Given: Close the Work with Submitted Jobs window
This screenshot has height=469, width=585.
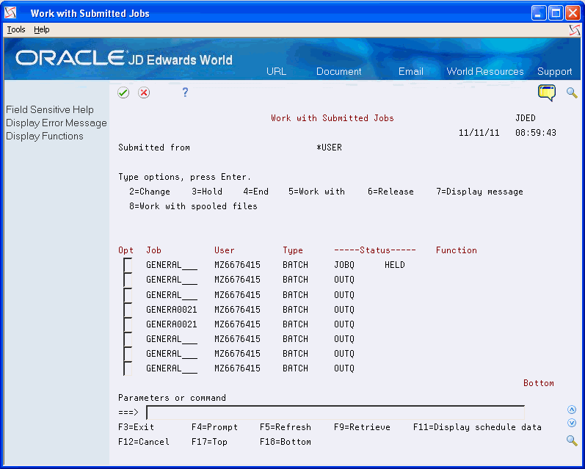Looking at the screenshot, I should pyautogui.click(x=573, y=13).
